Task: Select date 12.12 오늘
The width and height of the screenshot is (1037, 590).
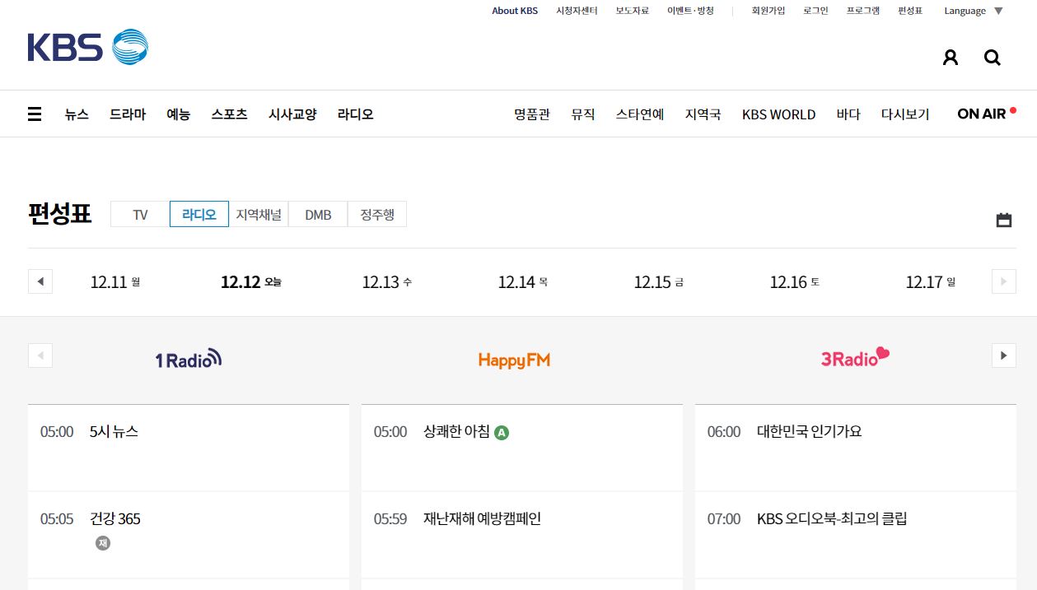Action: click(x=251, y=282)
